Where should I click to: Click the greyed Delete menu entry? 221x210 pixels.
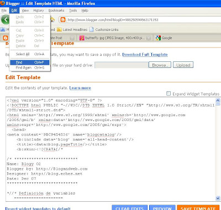coord(30,46)
